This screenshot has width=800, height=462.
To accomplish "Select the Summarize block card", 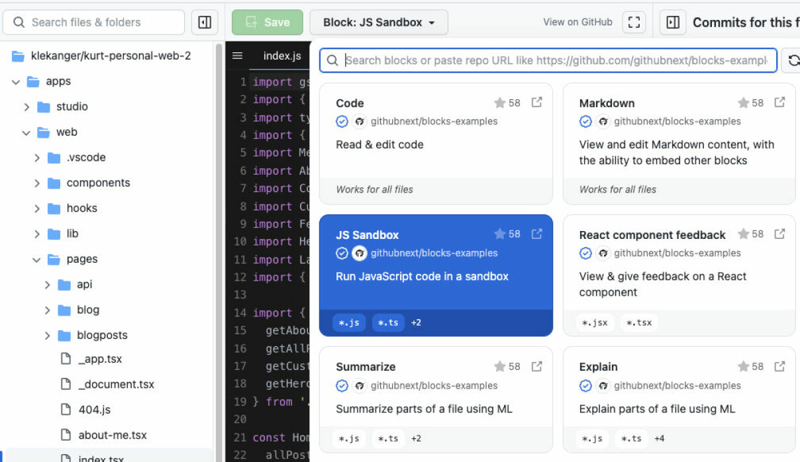I will tap(436, 399).
